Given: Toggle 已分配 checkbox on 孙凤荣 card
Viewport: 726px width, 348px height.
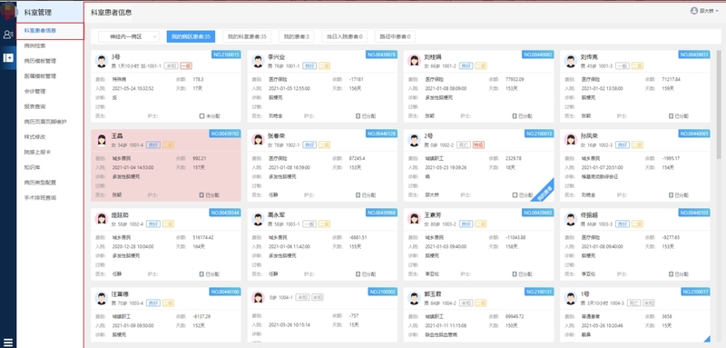Looking at the screenshot, I should 671,195.
